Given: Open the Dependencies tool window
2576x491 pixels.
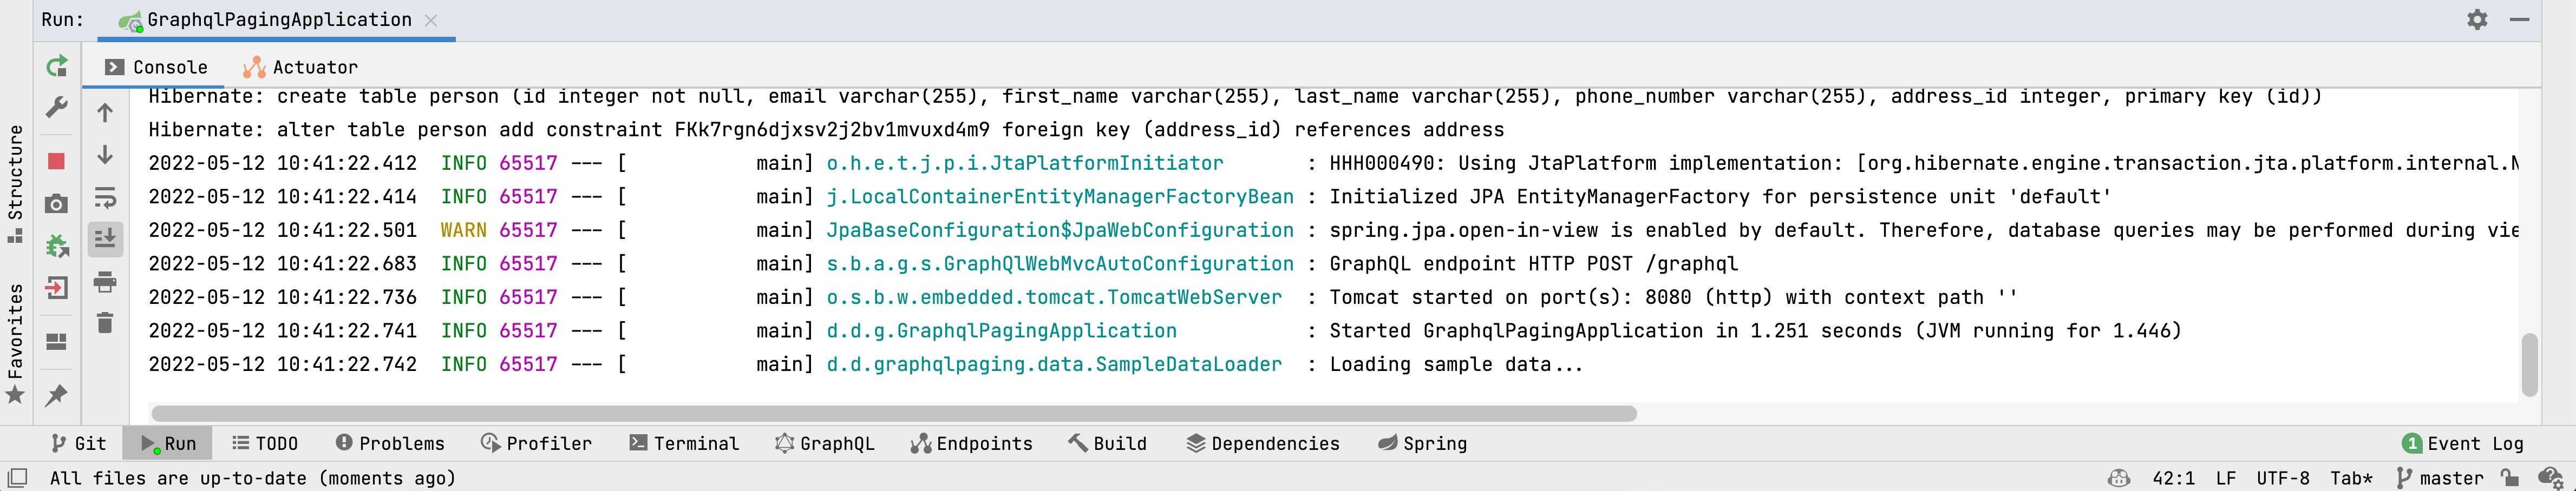Looking at the screenshot, I should pos(1263,443).
